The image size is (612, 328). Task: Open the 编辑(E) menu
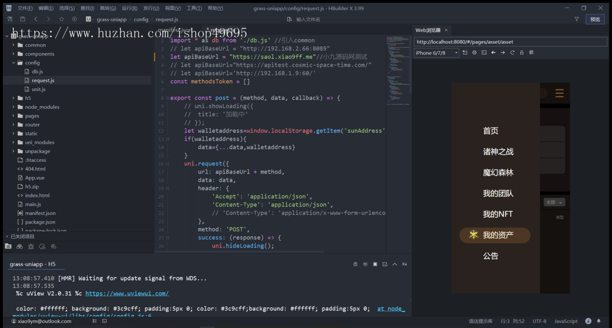point(46,8)
